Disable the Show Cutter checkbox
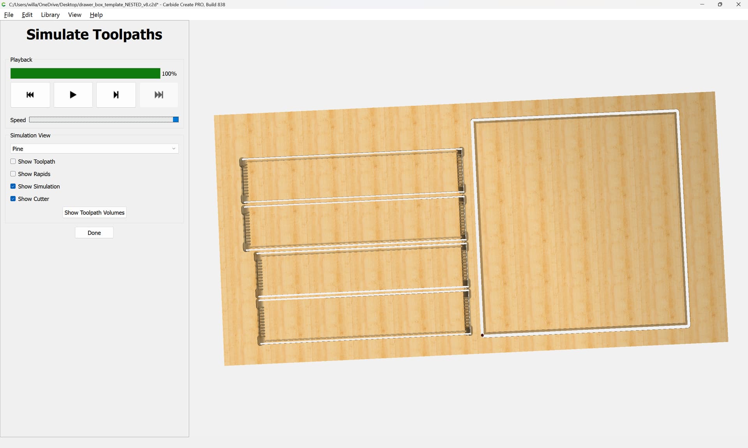This screenshot has height=448, width=748. point(13,199)
